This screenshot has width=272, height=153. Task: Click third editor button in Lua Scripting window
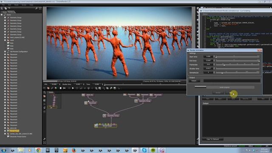[233, 99]
